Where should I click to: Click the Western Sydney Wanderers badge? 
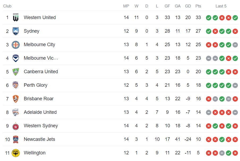15,126
